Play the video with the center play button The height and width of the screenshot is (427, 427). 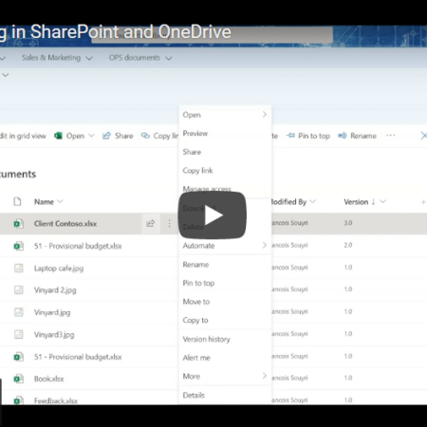[x=213, y=215]
